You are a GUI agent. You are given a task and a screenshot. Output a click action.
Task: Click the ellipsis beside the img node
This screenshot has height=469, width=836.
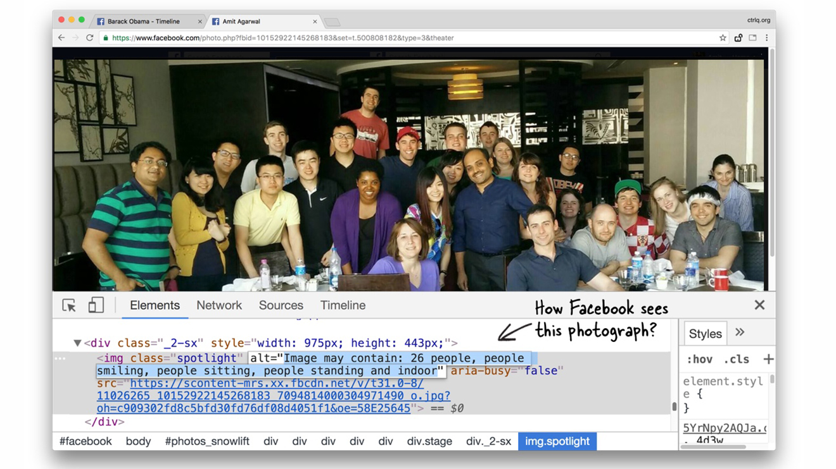(x=60, y=358)
